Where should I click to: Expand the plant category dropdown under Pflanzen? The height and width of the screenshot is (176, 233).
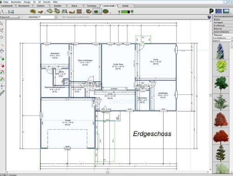223,38
